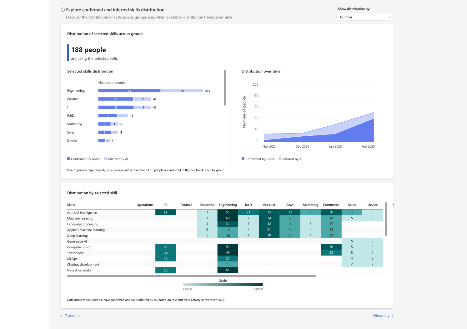
Task: Click the chevron arrow in Number combo box
Action: 389,17
